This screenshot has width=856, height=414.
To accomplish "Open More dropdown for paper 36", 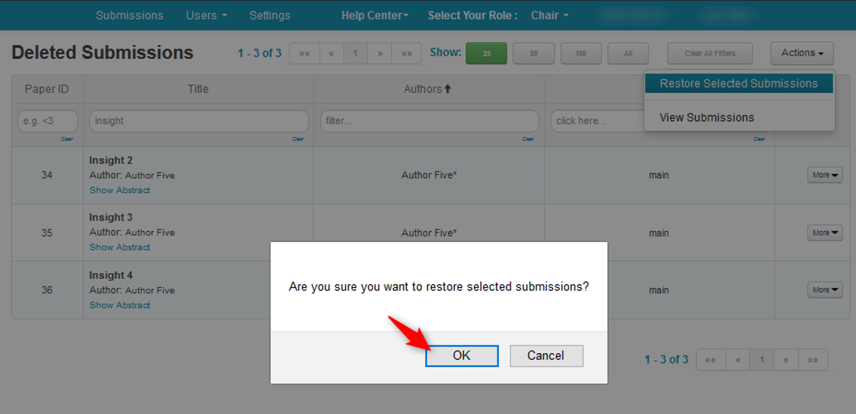I will [x=825, y=290].
